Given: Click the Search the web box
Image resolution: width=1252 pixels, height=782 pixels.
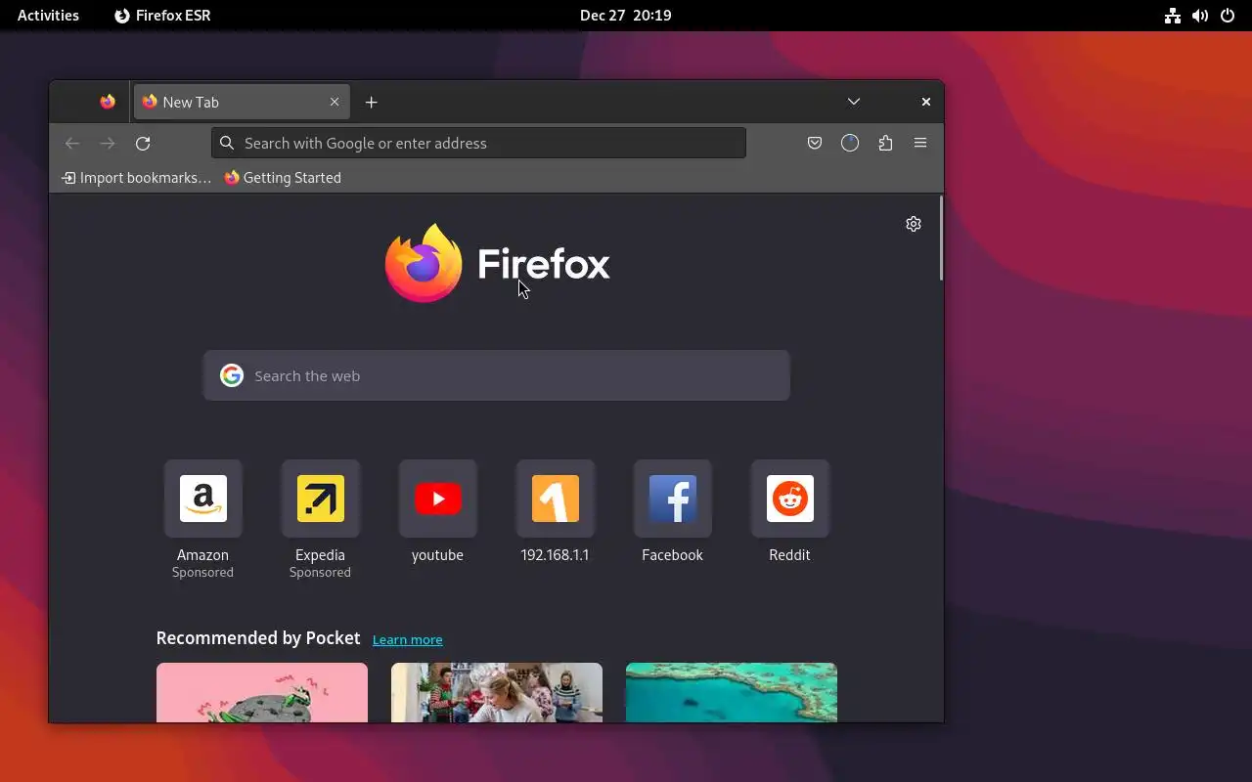Looking at the screenshot, I should (x=497, y=375).
